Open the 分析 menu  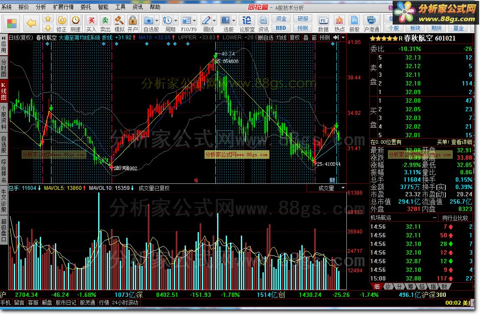click(x=41, y=7)
